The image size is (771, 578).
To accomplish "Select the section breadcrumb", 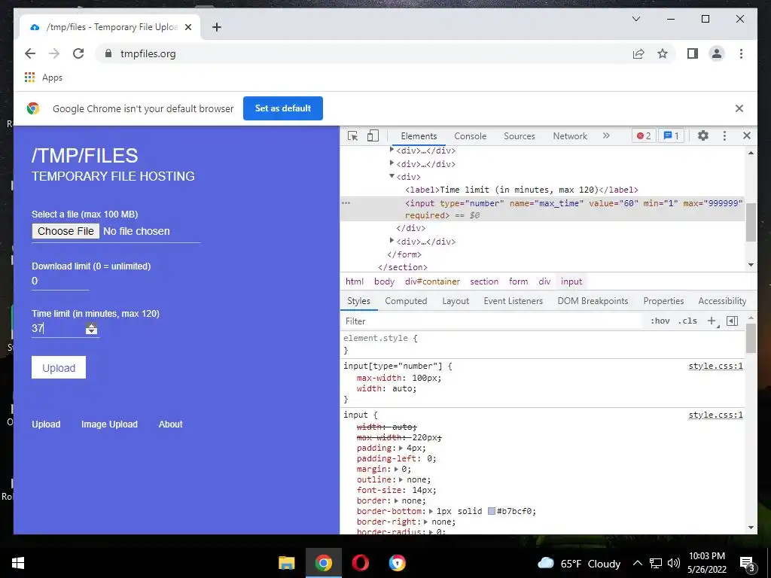I will (484, 281).
